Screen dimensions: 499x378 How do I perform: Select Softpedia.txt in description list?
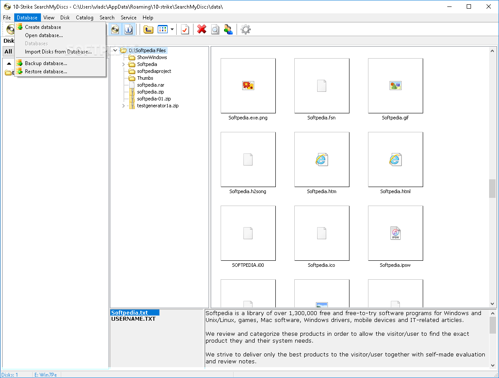[134, 313]
